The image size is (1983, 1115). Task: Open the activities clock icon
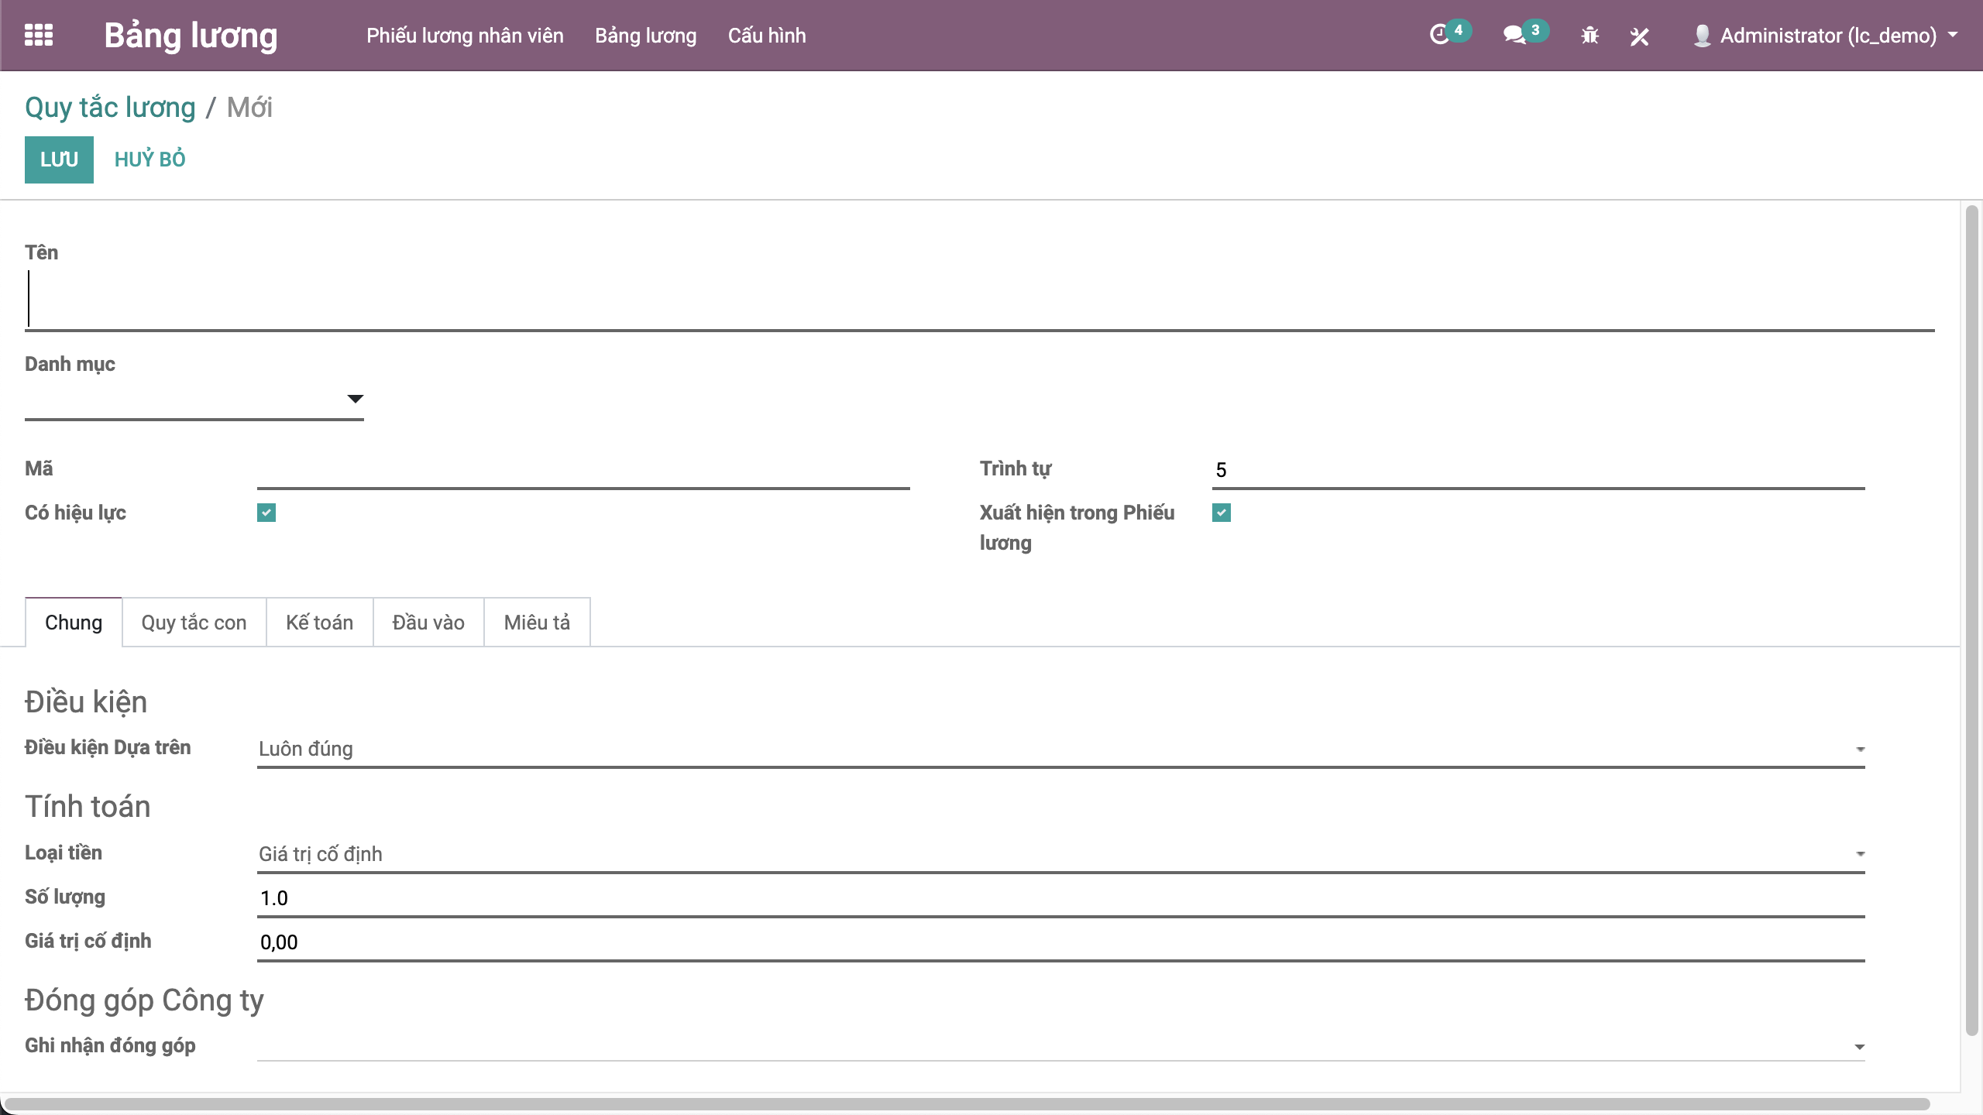pos(1439,36)
